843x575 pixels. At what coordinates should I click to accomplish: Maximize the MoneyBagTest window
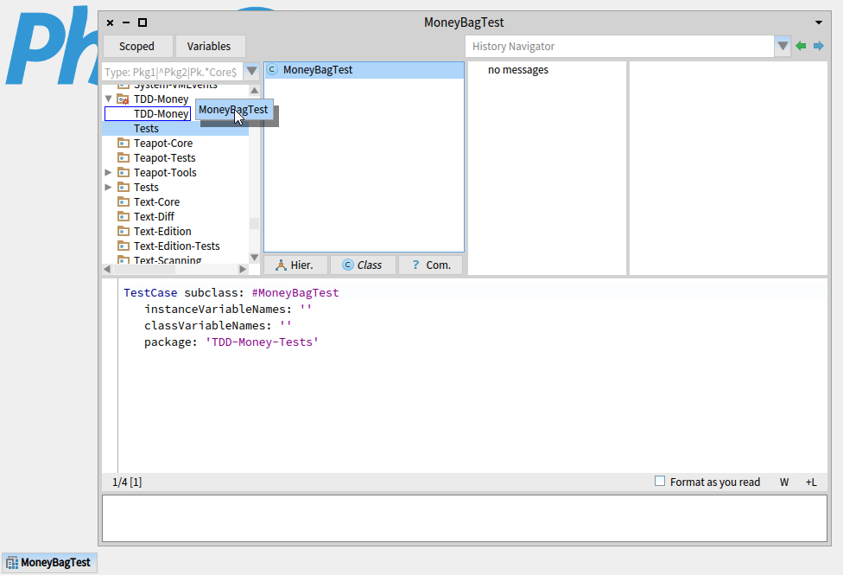(143, 22)
